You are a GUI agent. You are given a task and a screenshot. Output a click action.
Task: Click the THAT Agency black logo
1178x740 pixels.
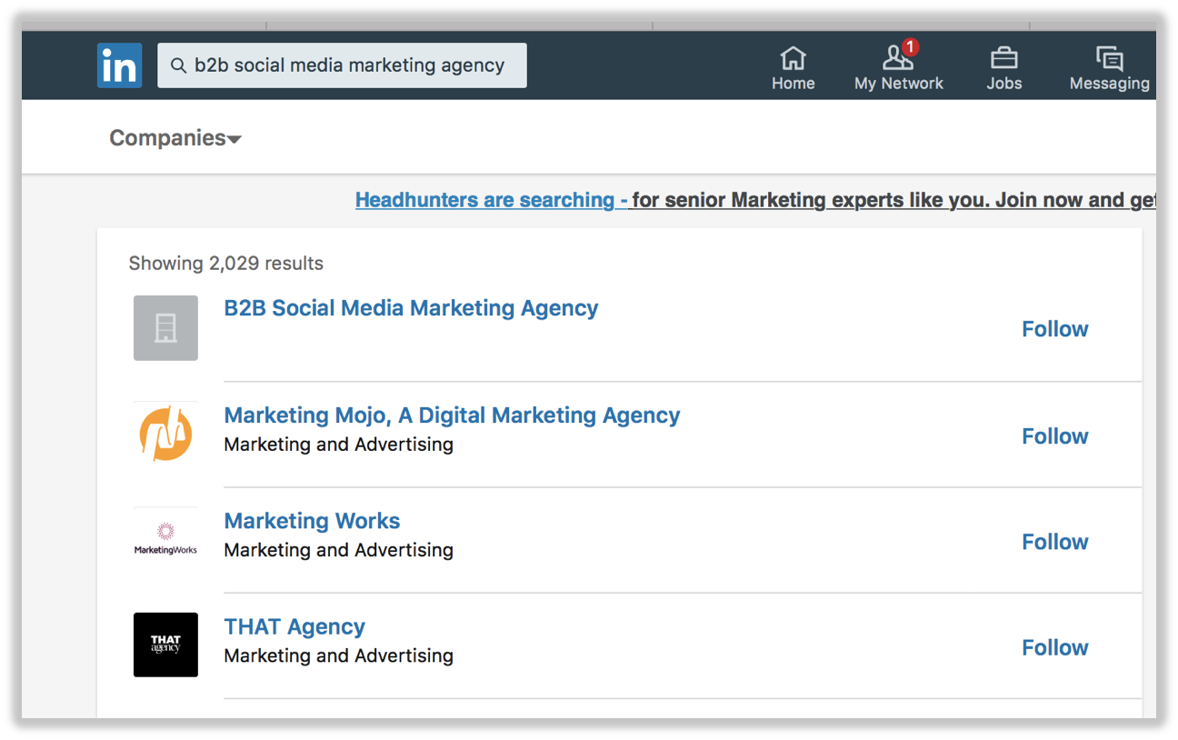165,645
